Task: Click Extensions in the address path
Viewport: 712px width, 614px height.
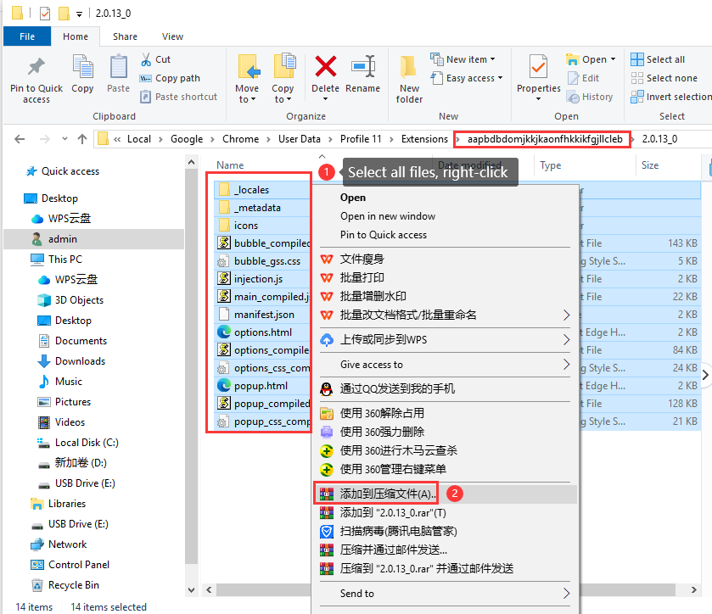Action: click(424, 139)
